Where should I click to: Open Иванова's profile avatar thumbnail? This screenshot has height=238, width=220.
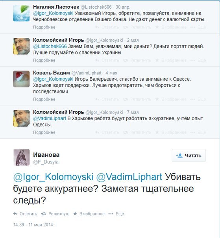click(x=21, y=157)
